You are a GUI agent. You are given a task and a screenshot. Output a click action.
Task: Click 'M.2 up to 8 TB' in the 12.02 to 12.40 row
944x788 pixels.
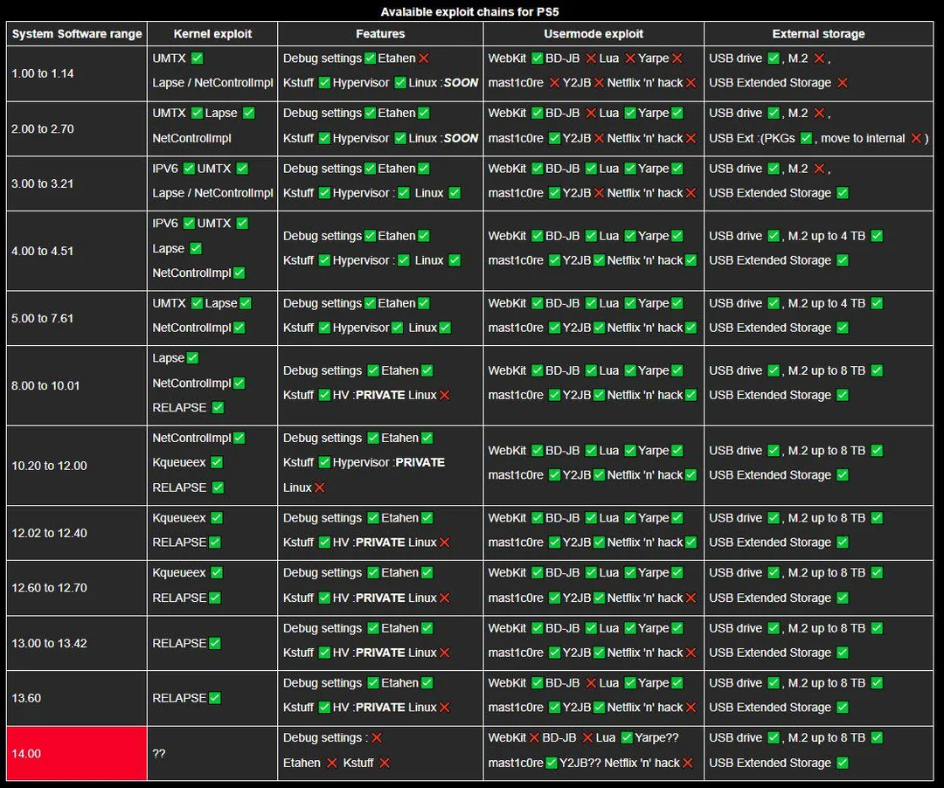click(x=827, y=518)
